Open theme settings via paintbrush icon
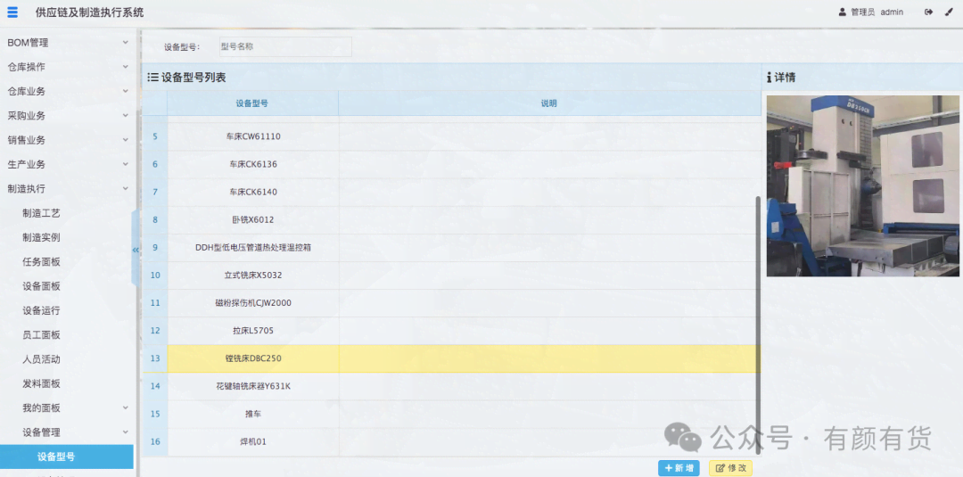The height and width of the screenshot is (477, 963). click(x=948, y=12)
